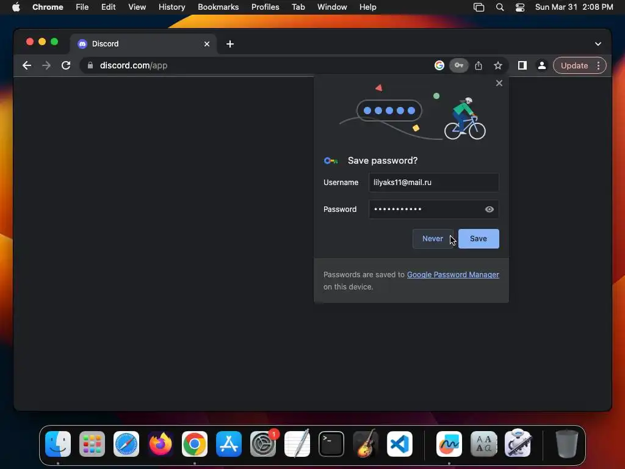Click the date and time in menu bar
This screenshot has width=625, height=469.
click(x=574, y=7)
